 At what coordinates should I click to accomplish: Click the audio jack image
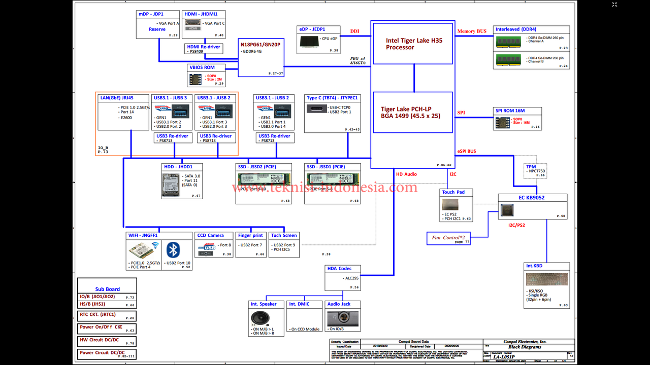pos(344,318)
